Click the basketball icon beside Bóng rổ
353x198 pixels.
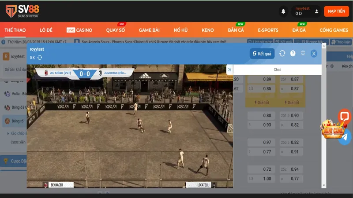click(x=7, y=121)
